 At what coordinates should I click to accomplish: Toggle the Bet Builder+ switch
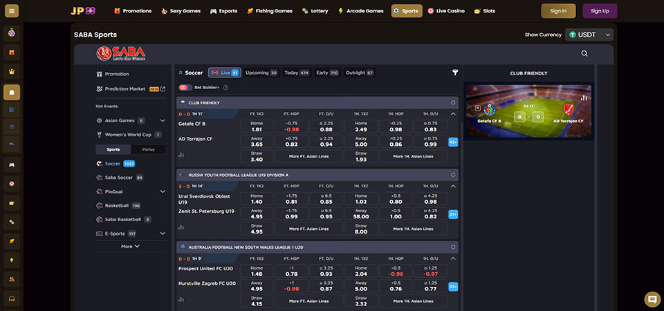(185, 88)
